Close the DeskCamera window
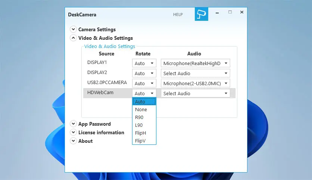This screenshot has width=312, height=180. click(242, 12)
